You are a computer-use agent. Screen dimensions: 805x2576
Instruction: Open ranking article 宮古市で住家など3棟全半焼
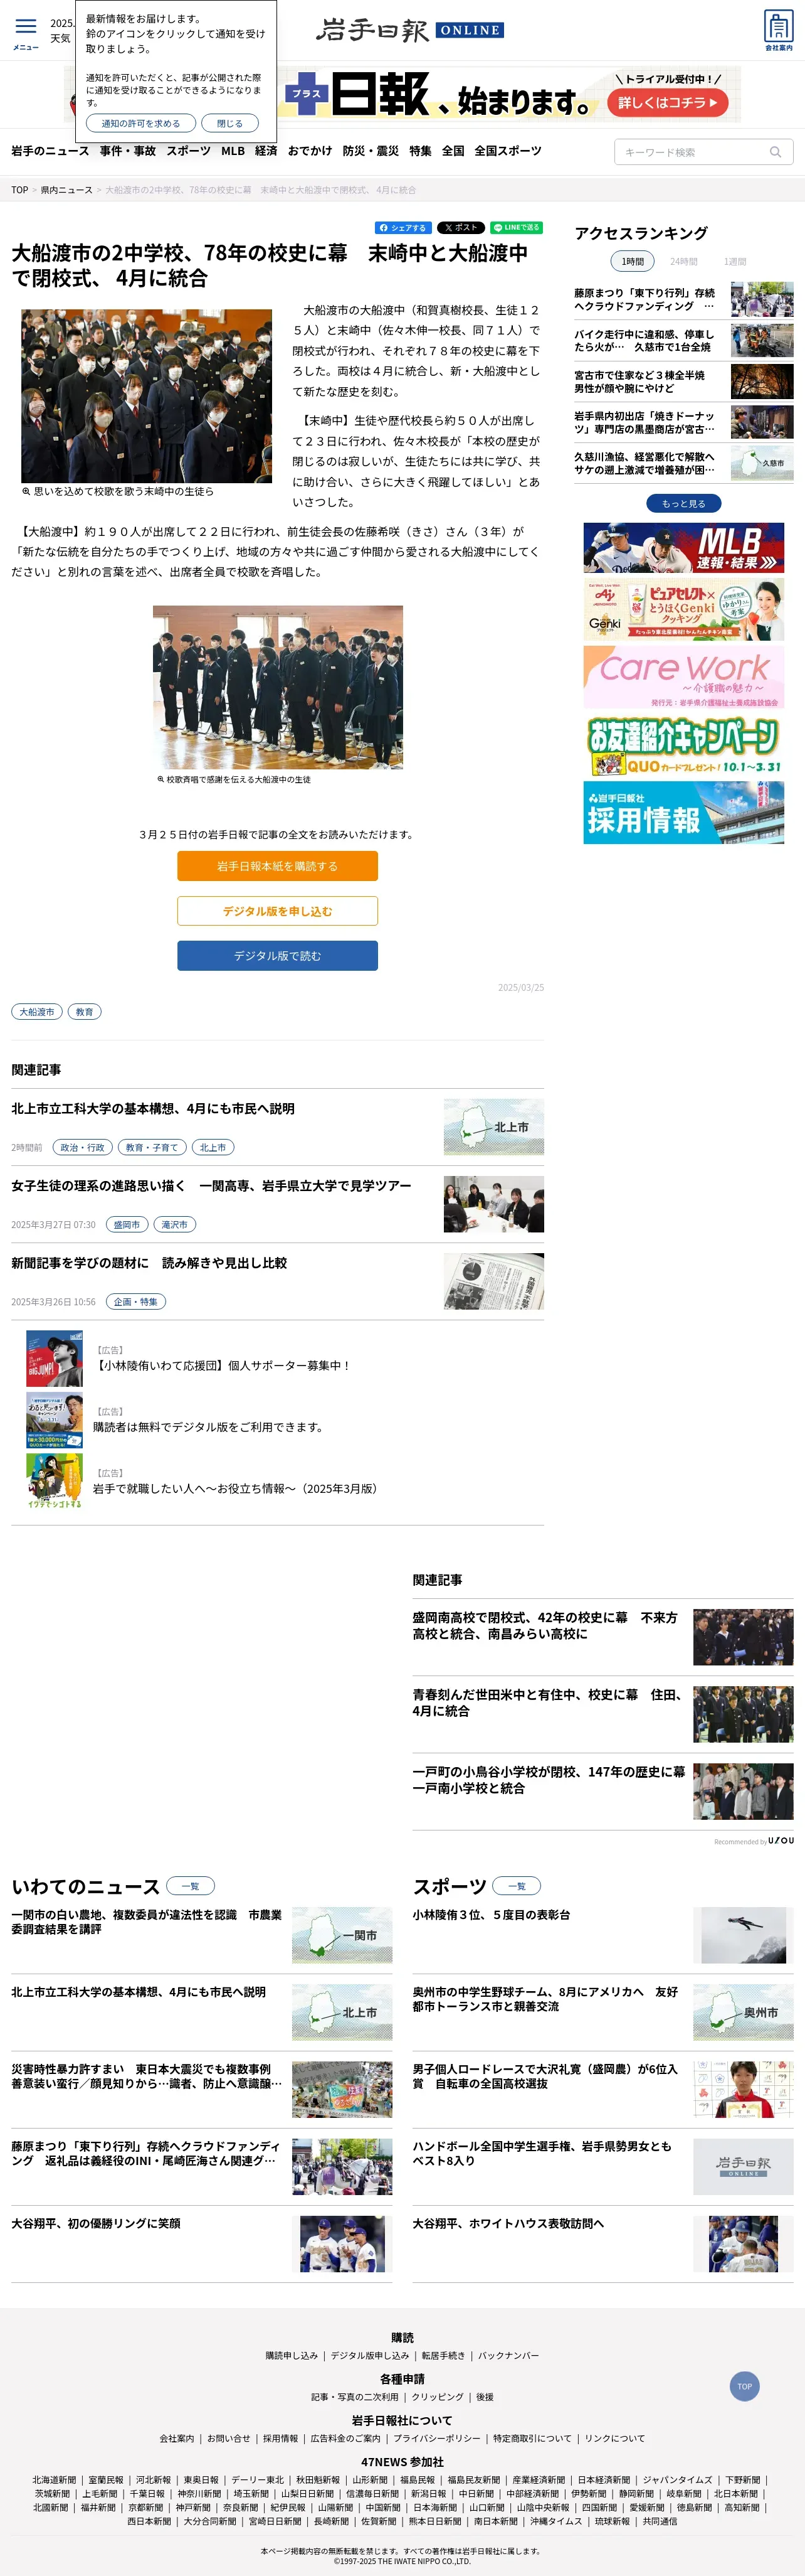[x=639, y=381]
